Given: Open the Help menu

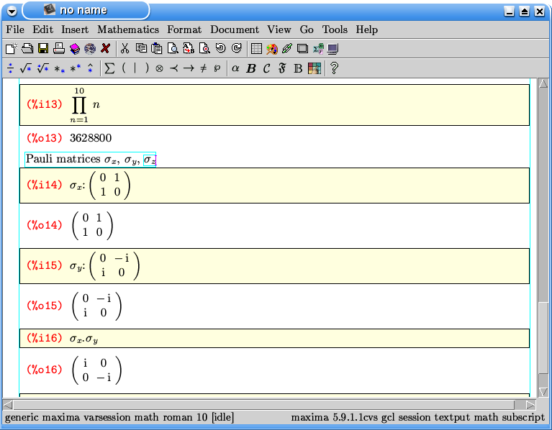Looking at the screenshot, I should coord(367,29).
